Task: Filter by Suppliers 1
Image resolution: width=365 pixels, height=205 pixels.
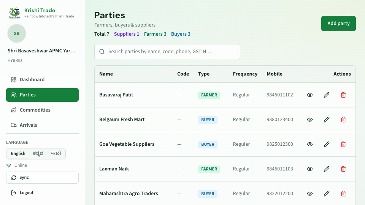Action: [127, 34]
